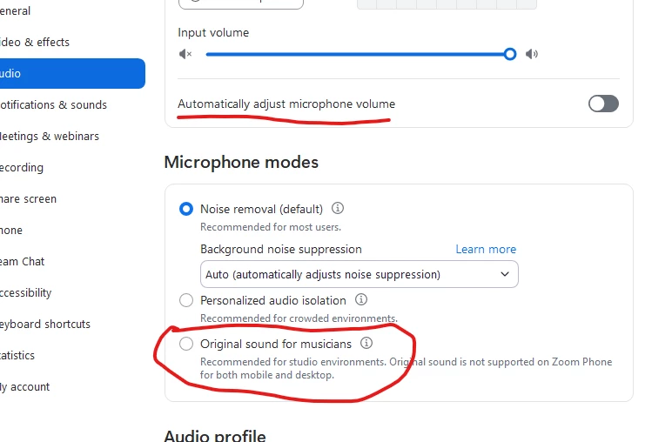Click the muted speaker icon beside volume slider

click(185, 54)
